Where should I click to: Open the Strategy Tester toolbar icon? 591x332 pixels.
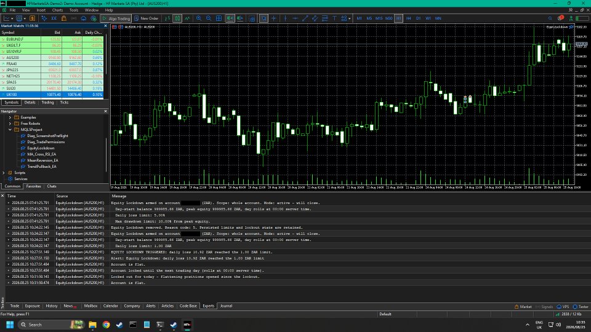94,18
